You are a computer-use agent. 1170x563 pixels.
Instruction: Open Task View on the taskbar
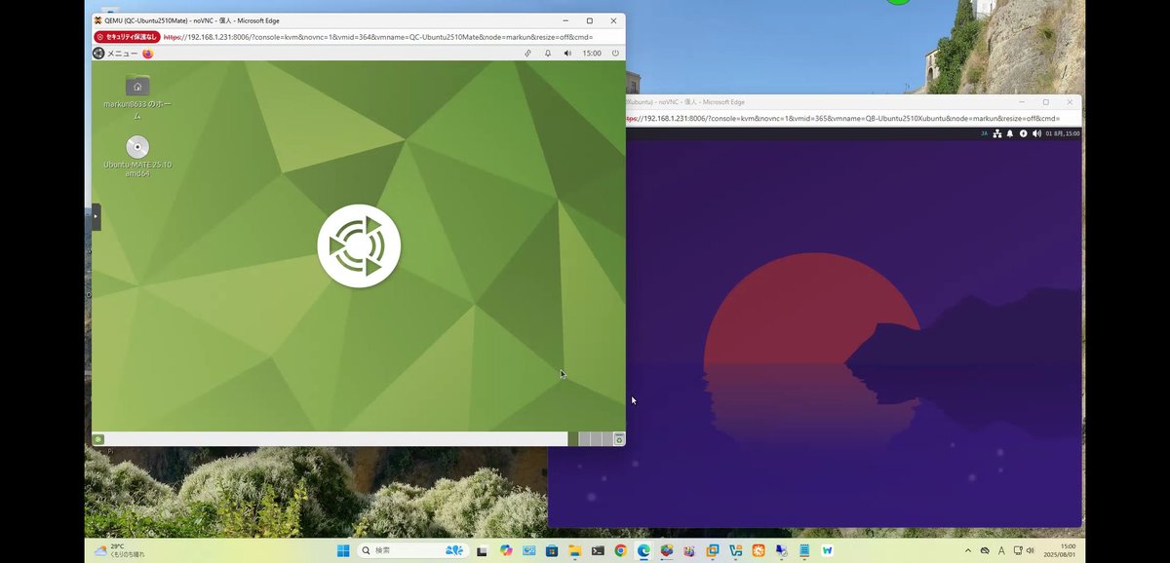482,551
